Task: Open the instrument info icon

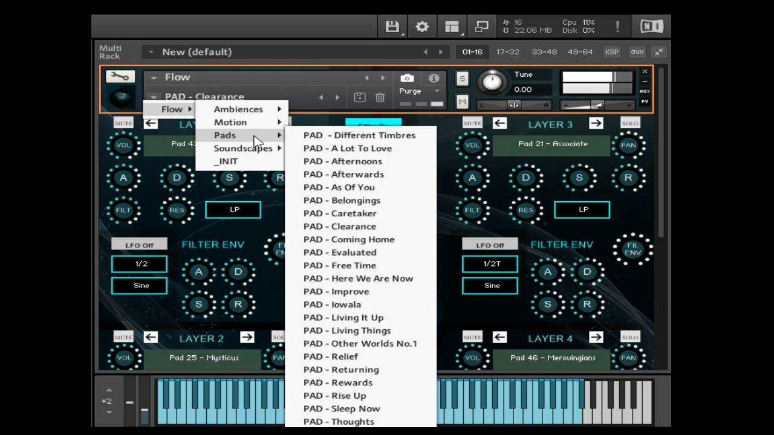Action: click(x=434, y=78)
